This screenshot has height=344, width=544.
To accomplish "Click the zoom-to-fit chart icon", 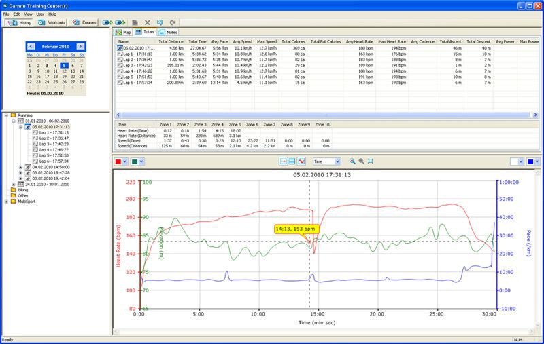I will pos(371,161).
